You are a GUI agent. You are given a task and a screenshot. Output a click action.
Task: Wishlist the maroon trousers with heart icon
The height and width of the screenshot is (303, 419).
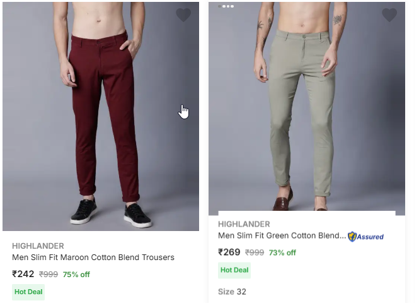pos(183,15)
